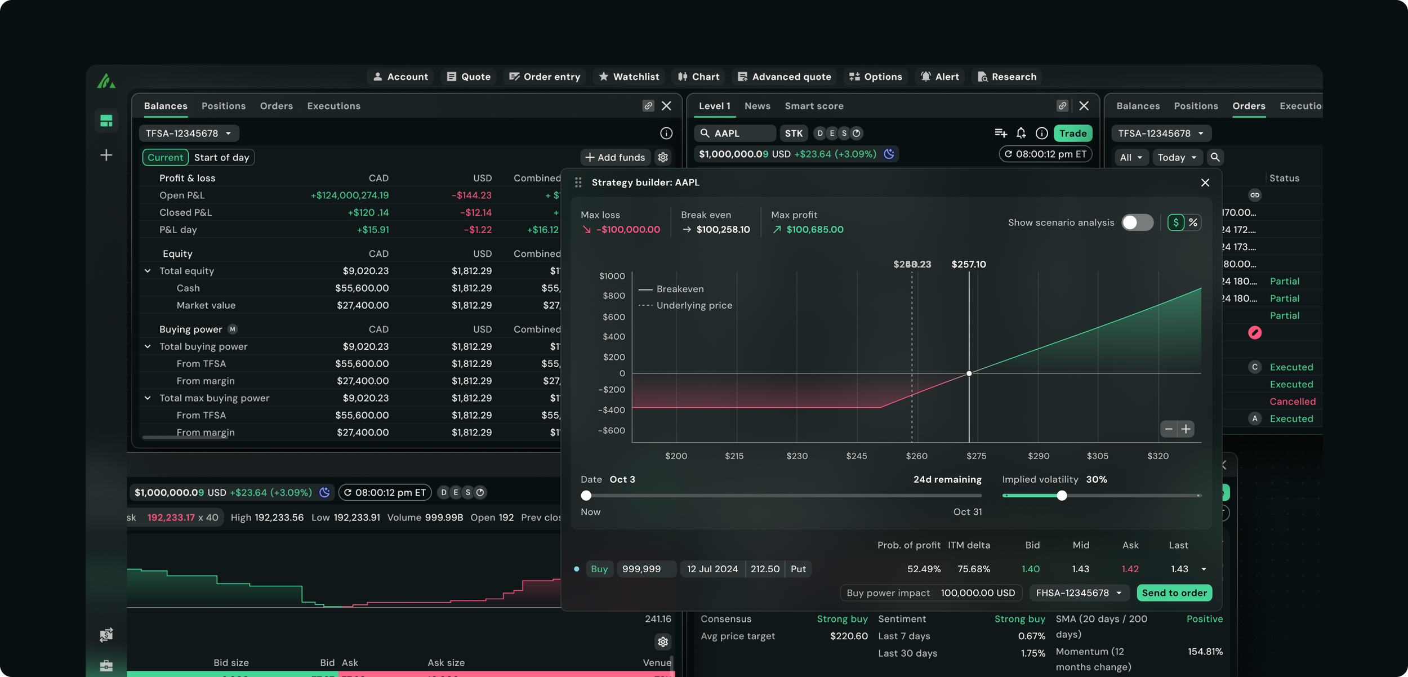
Task: Zoom in the strategy chart with plus
Action: (x=1186, y=429)
